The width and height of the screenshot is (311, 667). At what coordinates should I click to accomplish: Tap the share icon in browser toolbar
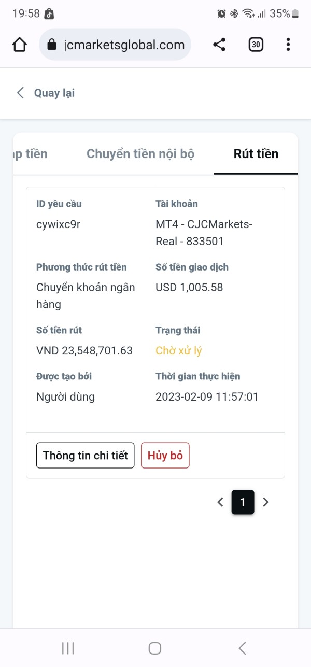click(x=219, y=45)
